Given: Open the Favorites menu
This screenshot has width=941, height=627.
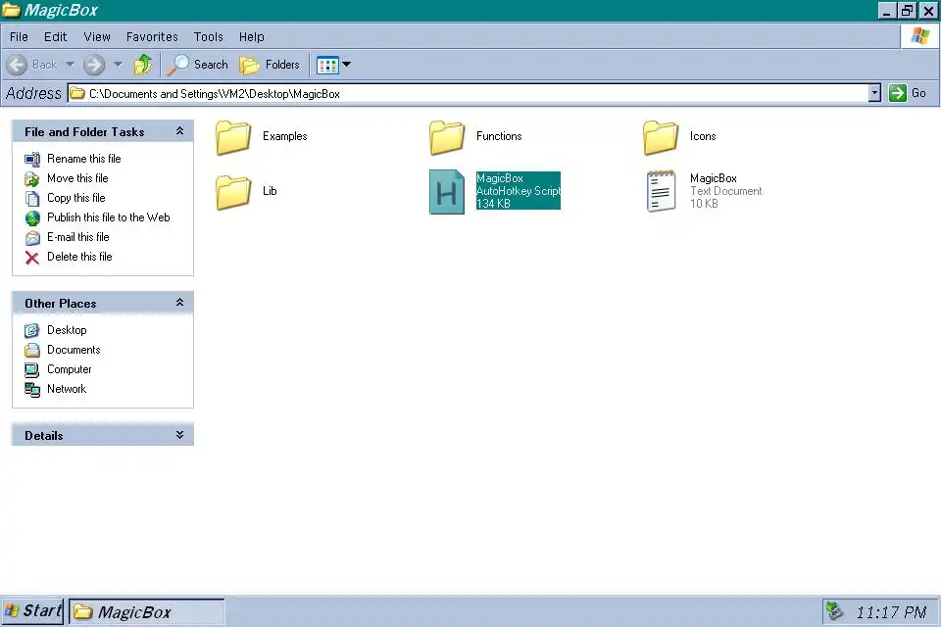Looking at the screenshot, I should pyautogui.click(x=152, y=36).
